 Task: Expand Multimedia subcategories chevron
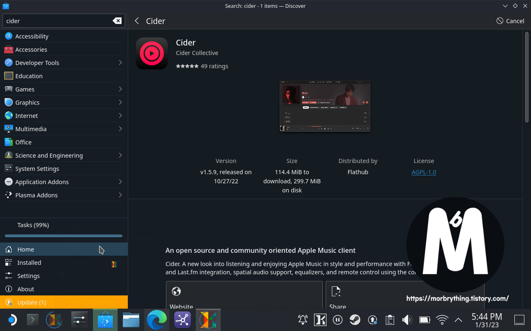120,129
